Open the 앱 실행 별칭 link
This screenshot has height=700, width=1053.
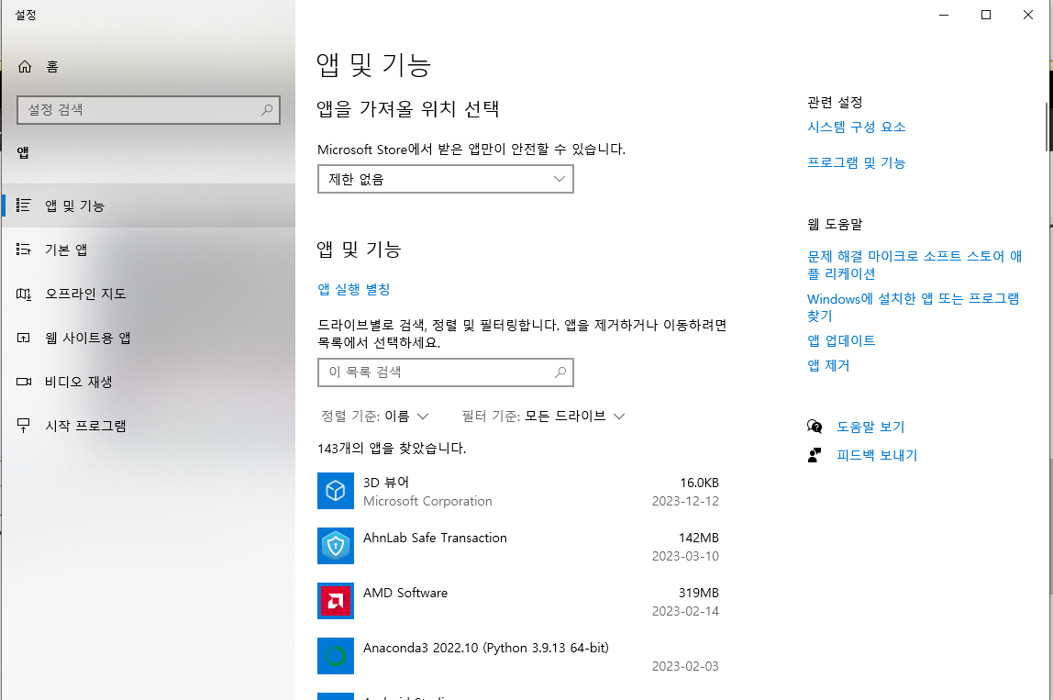tap(354, 290)
